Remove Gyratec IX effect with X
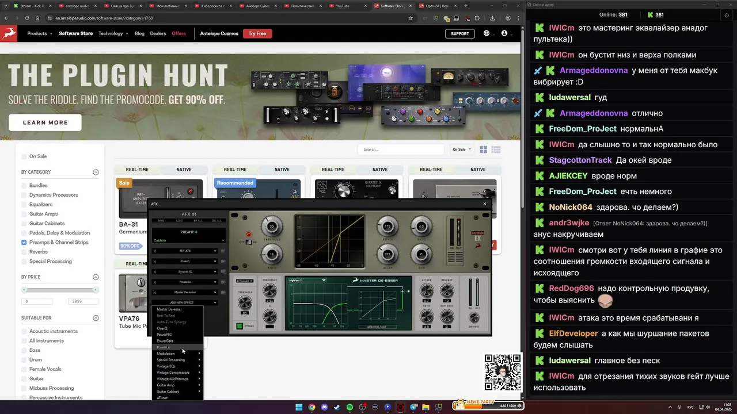The height and width of the screenshot is (414, 737). [155, 271]
